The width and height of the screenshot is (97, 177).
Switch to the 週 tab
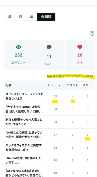pyautogui.click(x=9, y=17)
